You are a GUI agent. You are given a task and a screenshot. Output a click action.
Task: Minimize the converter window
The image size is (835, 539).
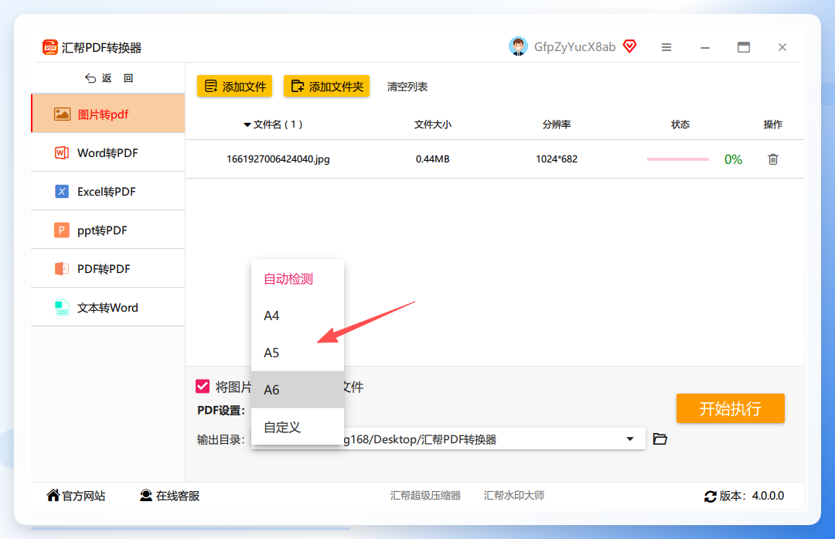pos(705,47)
